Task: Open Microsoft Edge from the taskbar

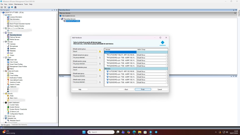Action: pyautogui.click(x=134, y=132)
